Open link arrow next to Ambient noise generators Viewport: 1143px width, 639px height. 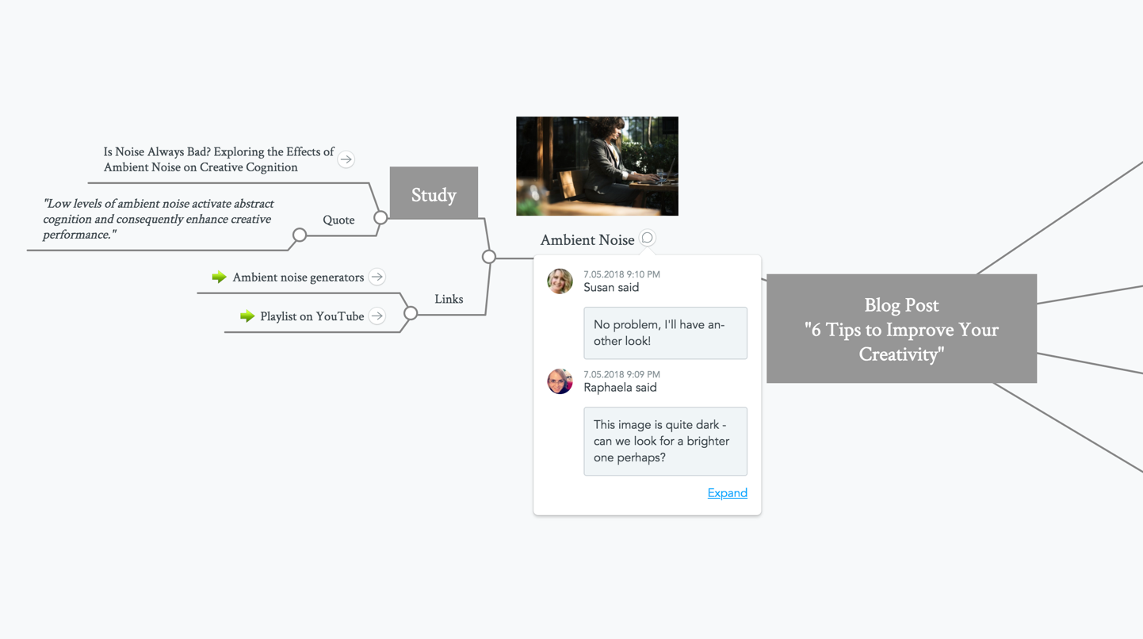(377, 277)
